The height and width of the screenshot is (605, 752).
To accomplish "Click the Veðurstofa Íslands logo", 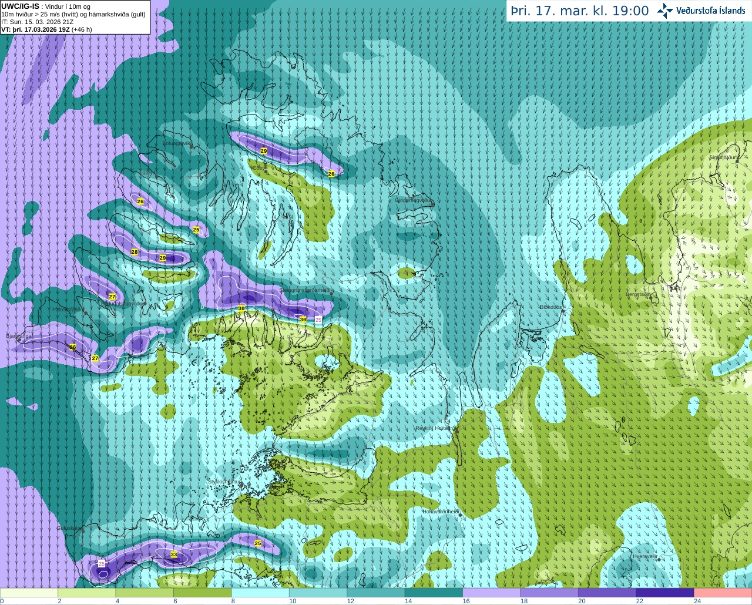I will 701,10.
